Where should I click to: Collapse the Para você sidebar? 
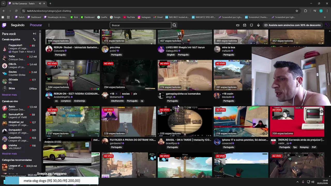34,34
